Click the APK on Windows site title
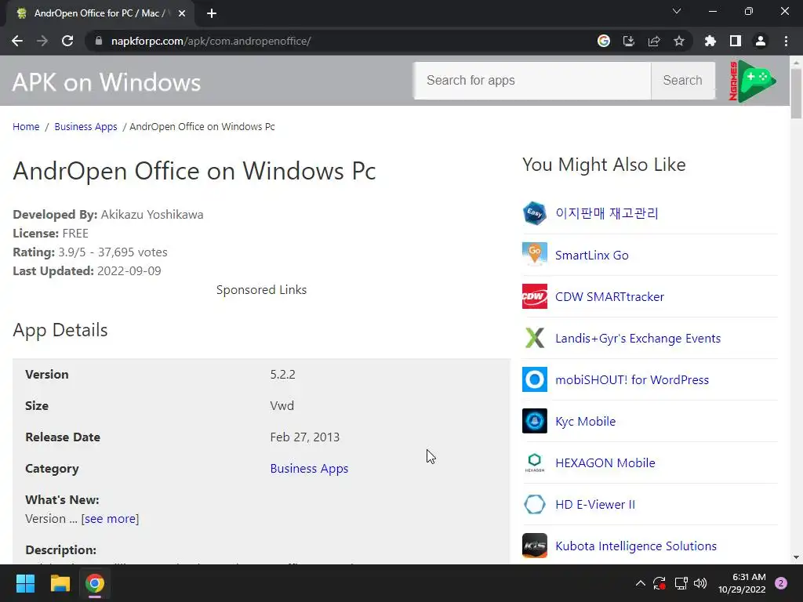Screen dimensions: 803x602 point(107,82)
